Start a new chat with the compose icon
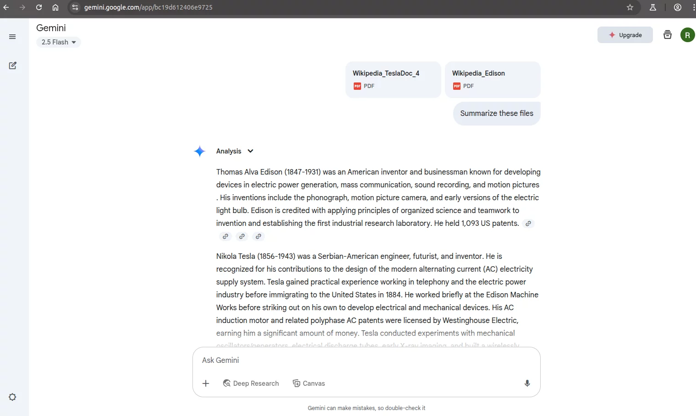The width and height of the screenshot is (696, 416). [x=12, y=66]
